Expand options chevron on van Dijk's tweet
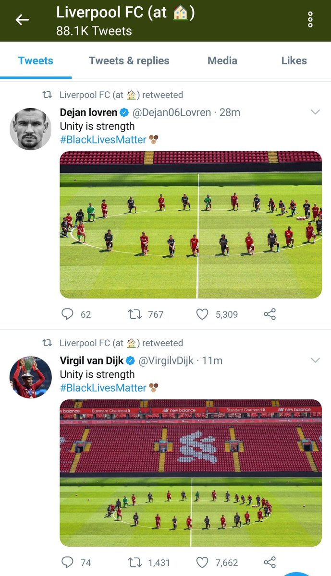The image size is (331, 576). pyautogui.click(x=316, y=360)
